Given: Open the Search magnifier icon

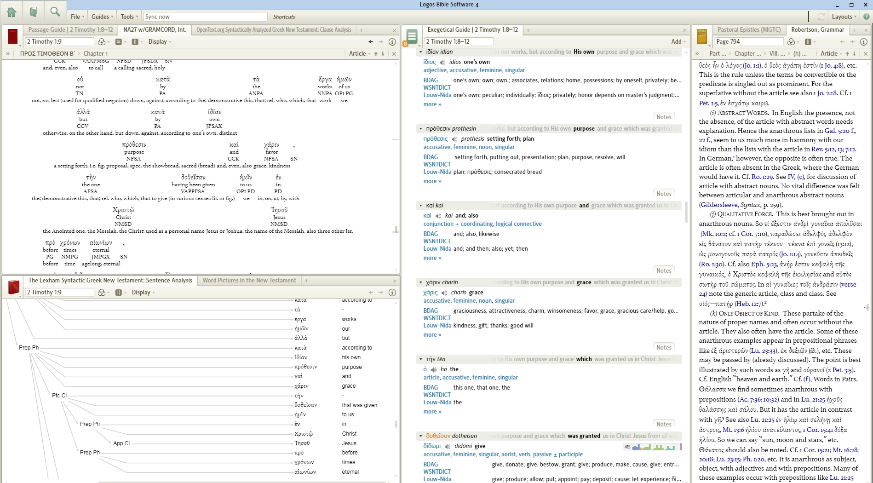Looking at the screenshot, I should point(55,12).
